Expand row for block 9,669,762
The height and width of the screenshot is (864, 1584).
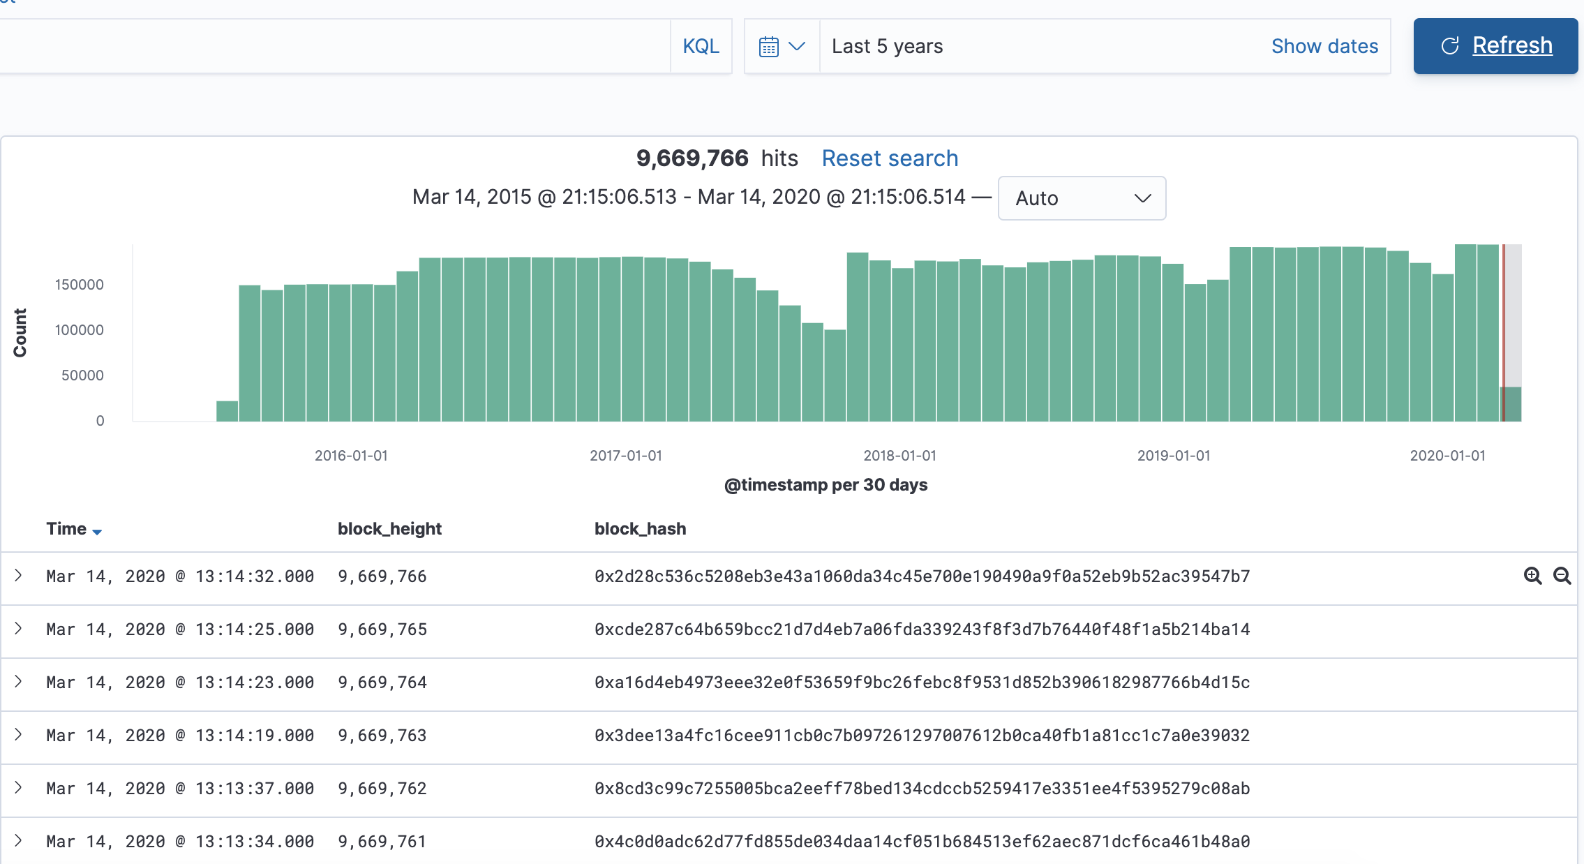[x=19, y=787]
